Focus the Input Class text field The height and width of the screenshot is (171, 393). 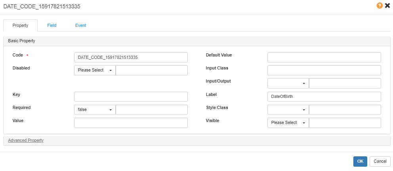324,70
